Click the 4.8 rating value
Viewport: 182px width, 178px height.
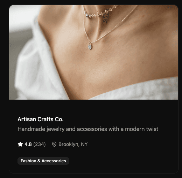point(28,144)
